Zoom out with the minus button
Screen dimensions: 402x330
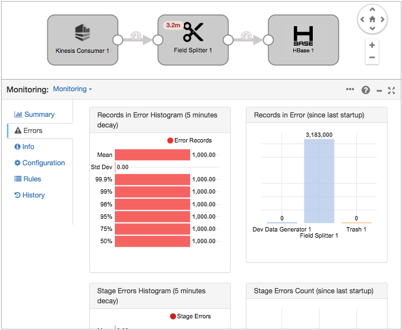click(372, 58)
